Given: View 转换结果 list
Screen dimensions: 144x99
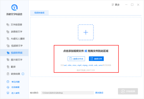Looking at the screenshot, I should point(13,74).
